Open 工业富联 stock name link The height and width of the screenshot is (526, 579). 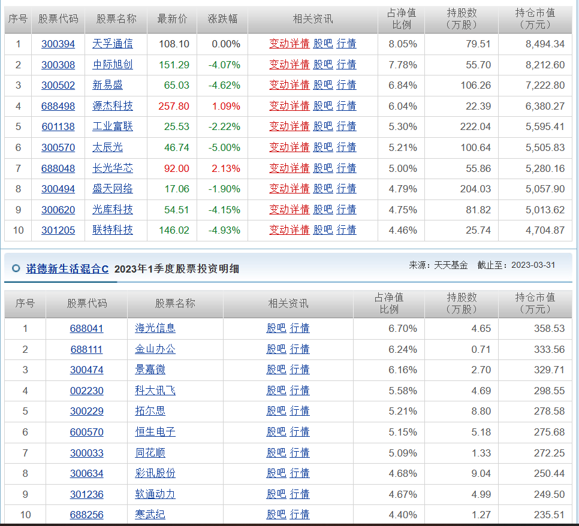pyautogui.click(x=113, y=126)
